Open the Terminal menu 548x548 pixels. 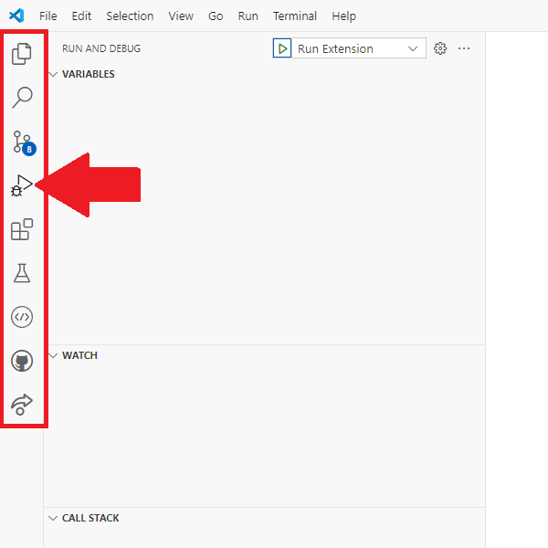click(x=295, y=16)
